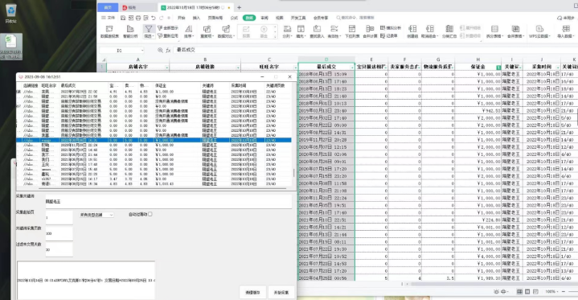Open the shop type dropdown in collector window
The height and width of the screenshot is (300, 578).
pos(96,215)
